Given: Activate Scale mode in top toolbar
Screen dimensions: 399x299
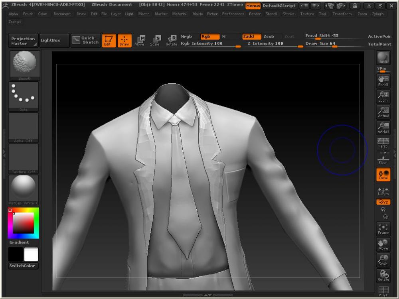Looking at the screenshot, I should (155, 40).
